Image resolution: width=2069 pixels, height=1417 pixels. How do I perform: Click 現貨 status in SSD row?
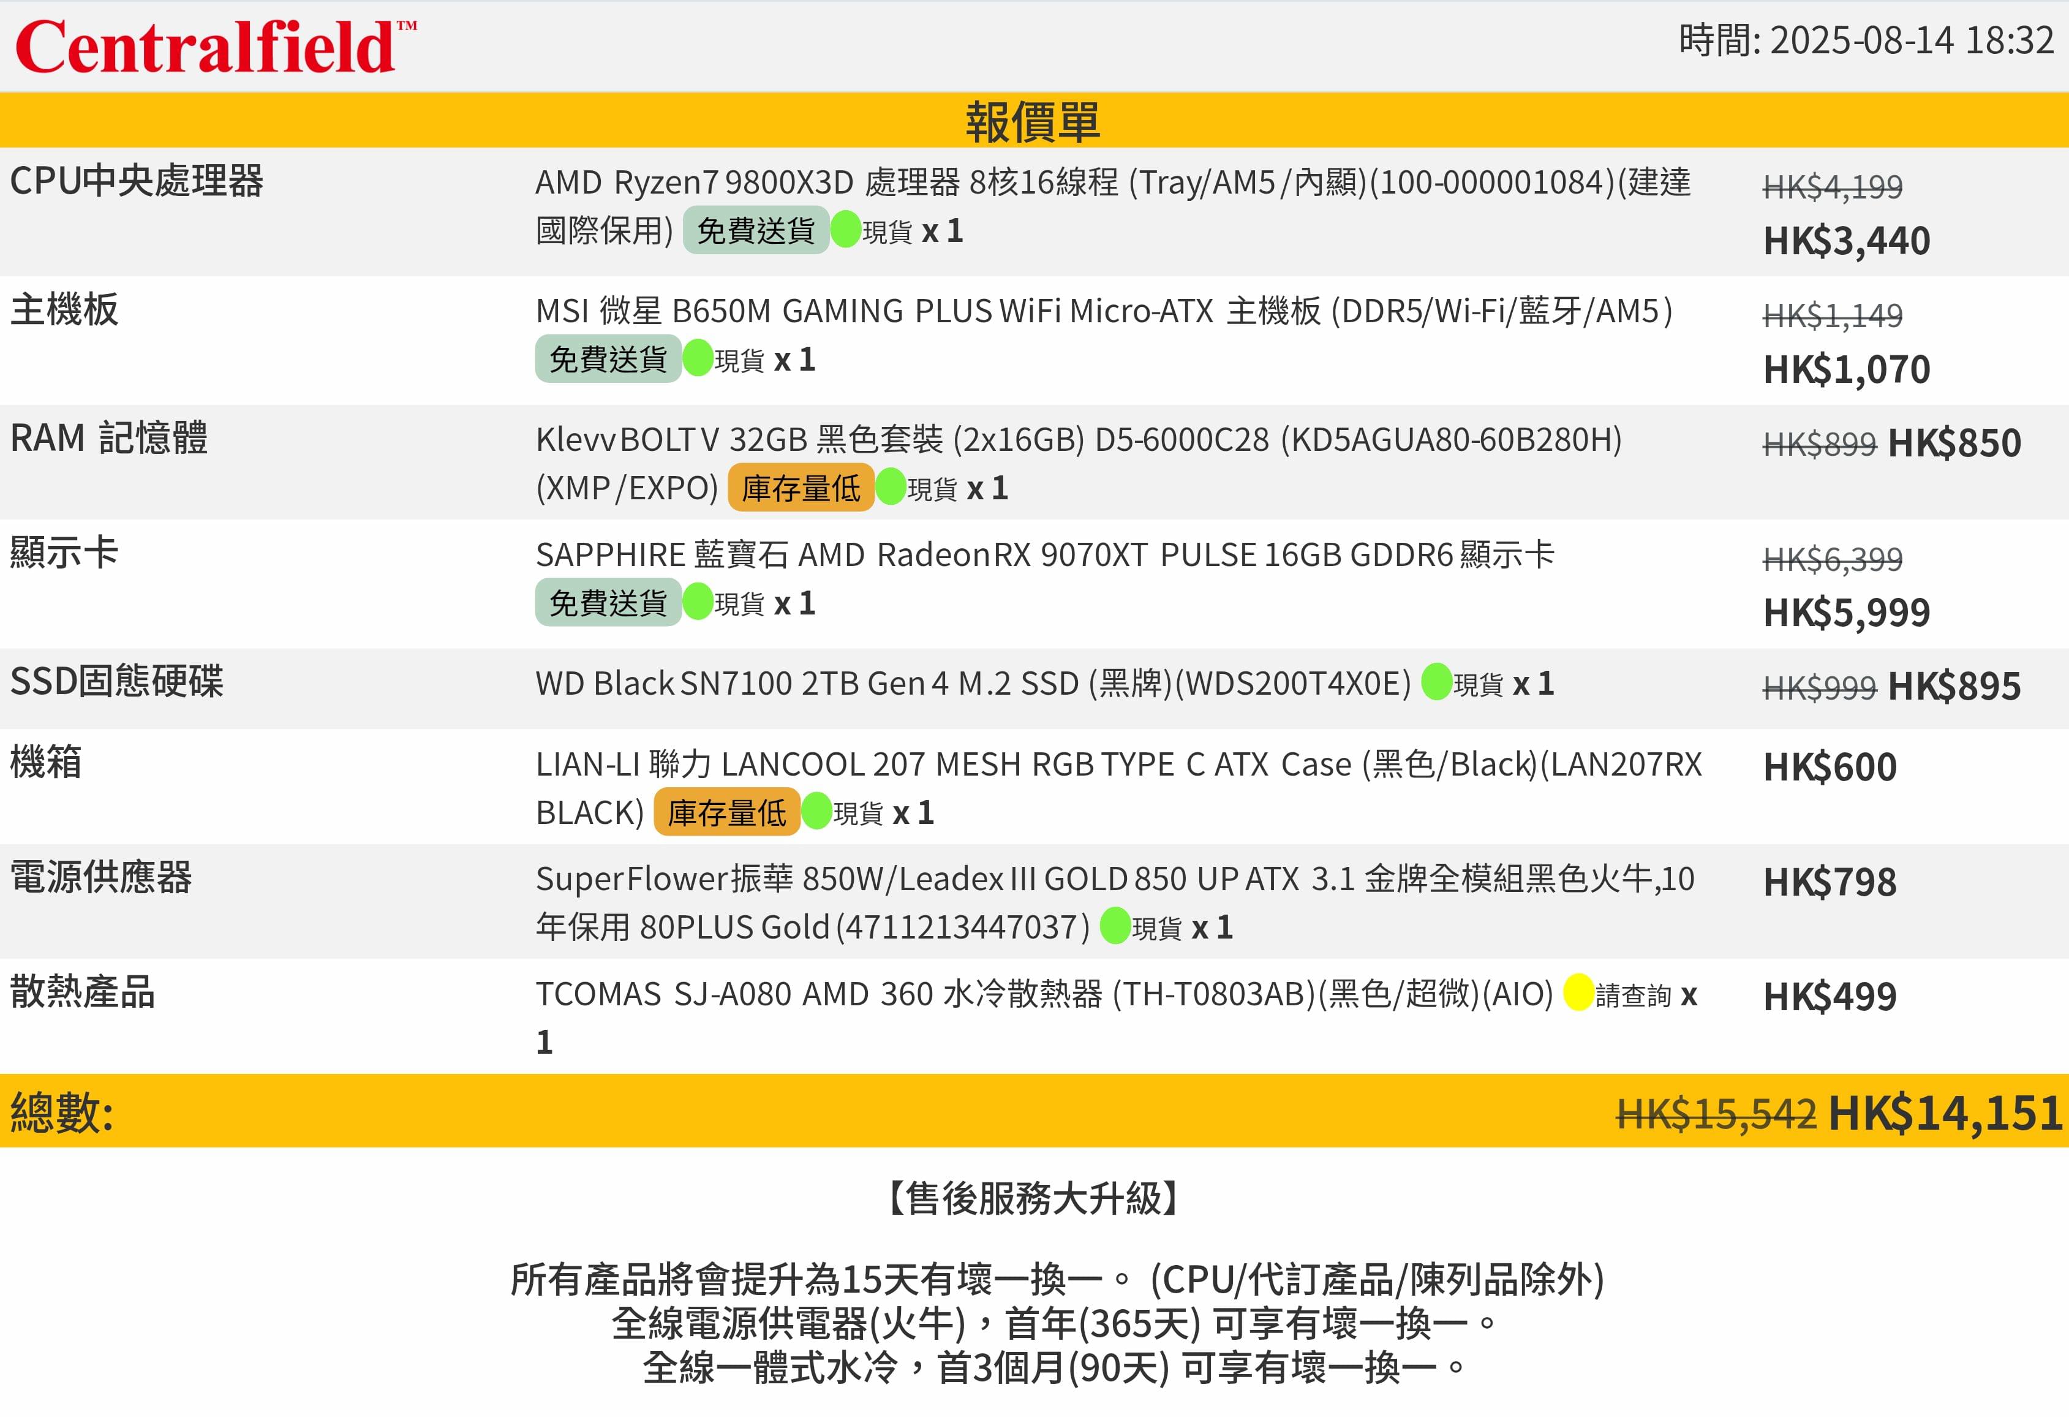pyautogui.click(x=1478, y=684)
